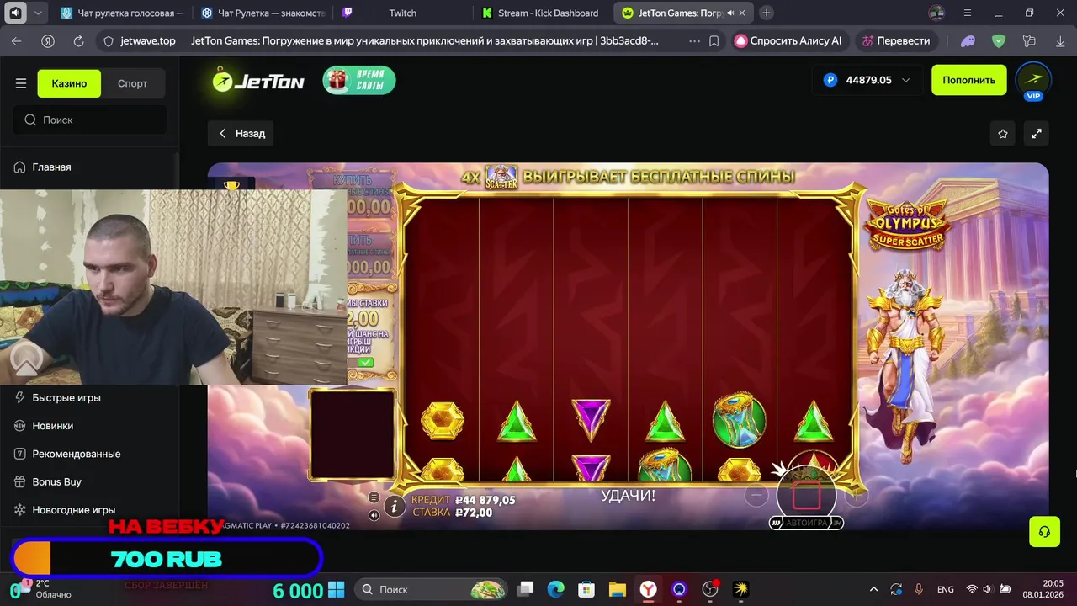1077x606 pixels.
Task: Open the weather widget 2°C Облачно
Action: 40,589
